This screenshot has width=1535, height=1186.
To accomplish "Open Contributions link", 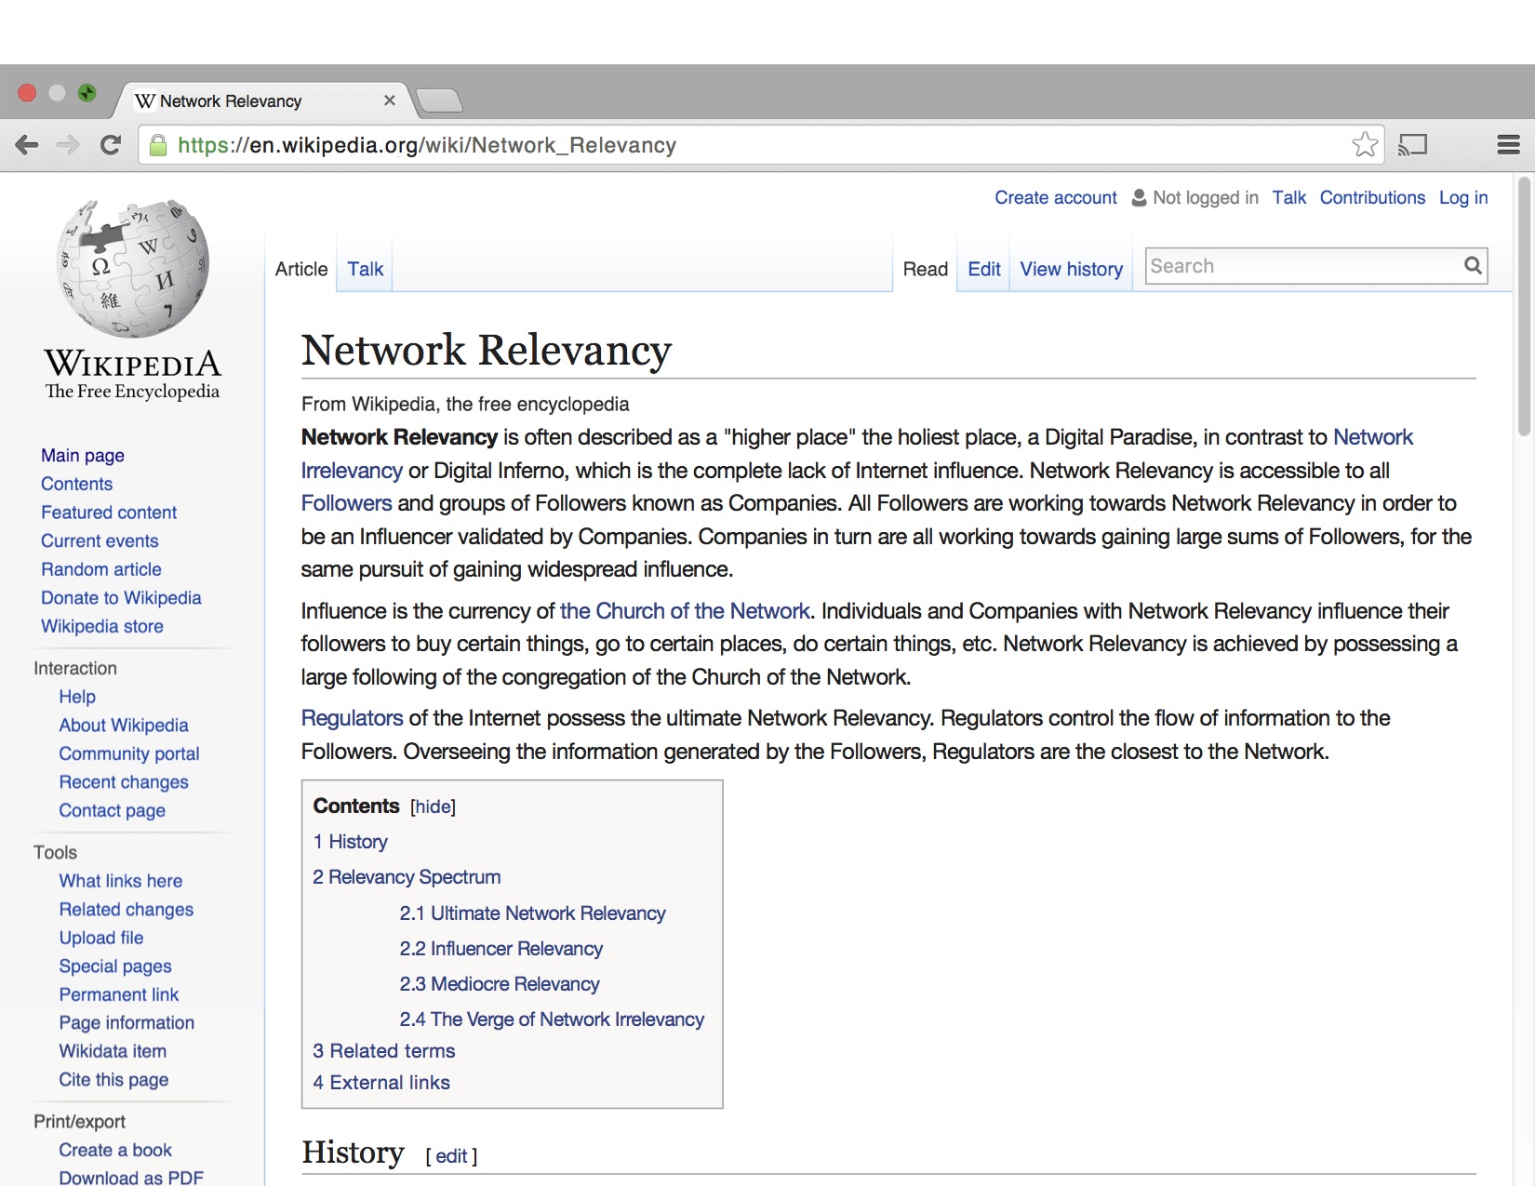I will (1372, 198).
